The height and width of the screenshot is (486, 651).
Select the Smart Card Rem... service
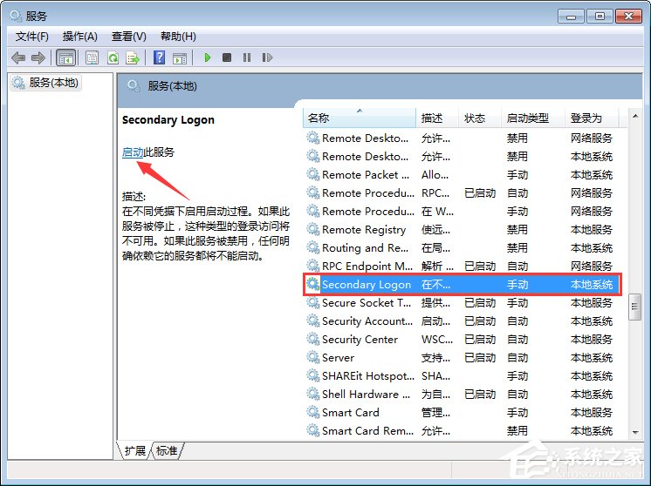point(463,430)
